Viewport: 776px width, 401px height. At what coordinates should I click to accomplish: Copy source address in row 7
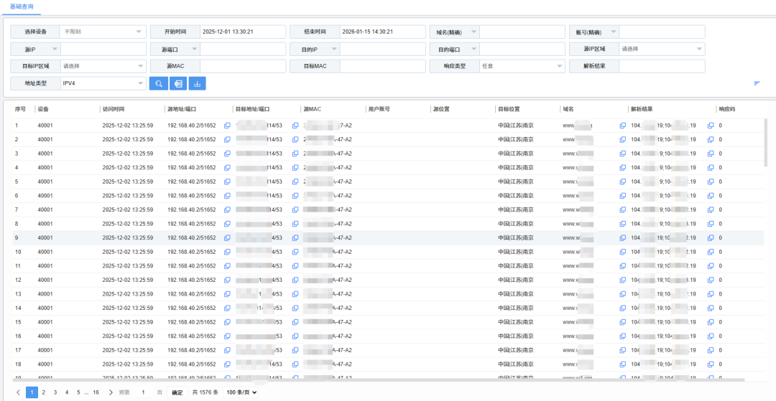point(227,210)
